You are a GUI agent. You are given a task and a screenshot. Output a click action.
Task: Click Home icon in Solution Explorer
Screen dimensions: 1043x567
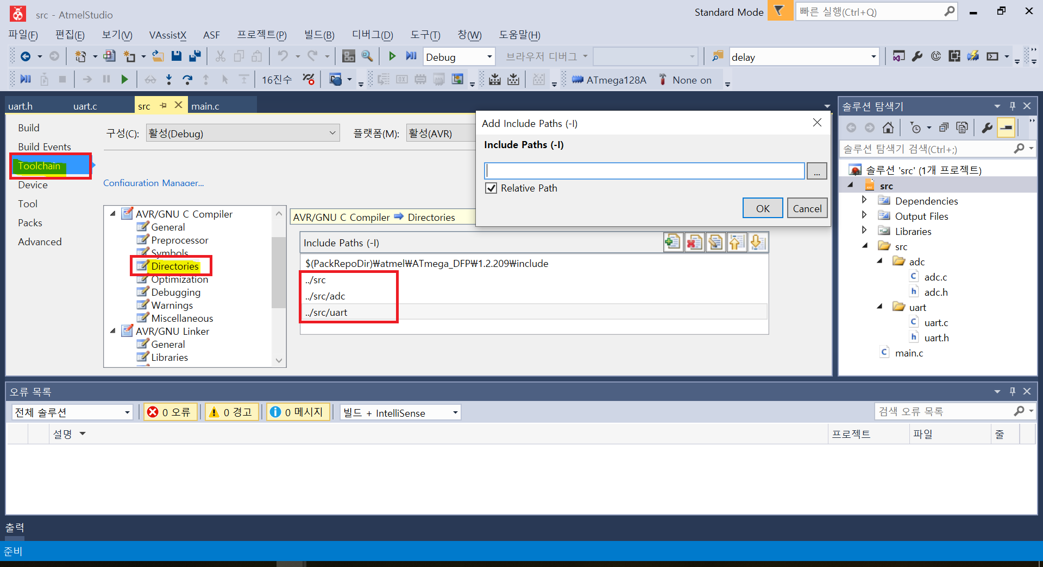pyautogui.click(x=888, y=128)
